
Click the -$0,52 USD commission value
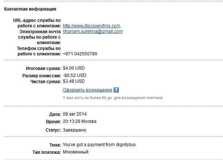75,75
